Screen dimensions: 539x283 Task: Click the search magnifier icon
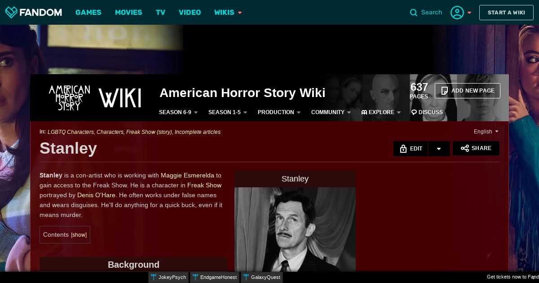(414, 13)
